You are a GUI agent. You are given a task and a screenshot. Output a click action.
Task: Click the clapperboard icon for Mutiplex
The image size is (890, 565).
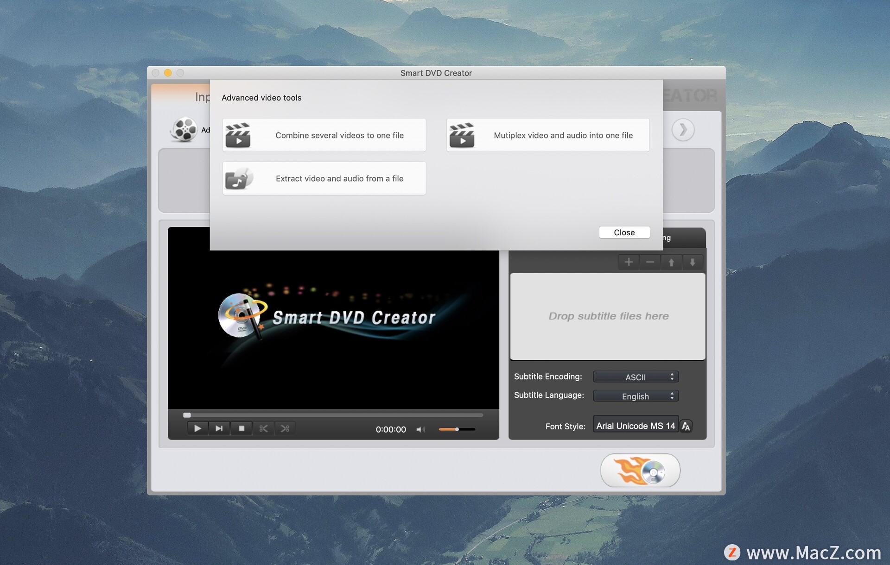pyautogui.click(x=462, y=135)
